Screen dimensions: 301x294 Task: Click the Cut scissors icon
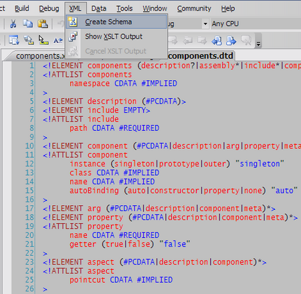[13, 23]
